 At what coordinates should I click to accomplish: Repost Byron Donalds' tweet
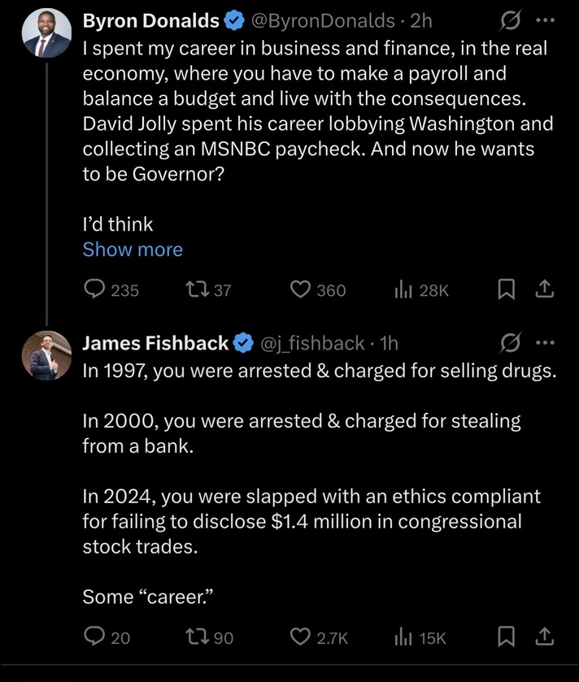pyautogui.click(x=208, y=289)
